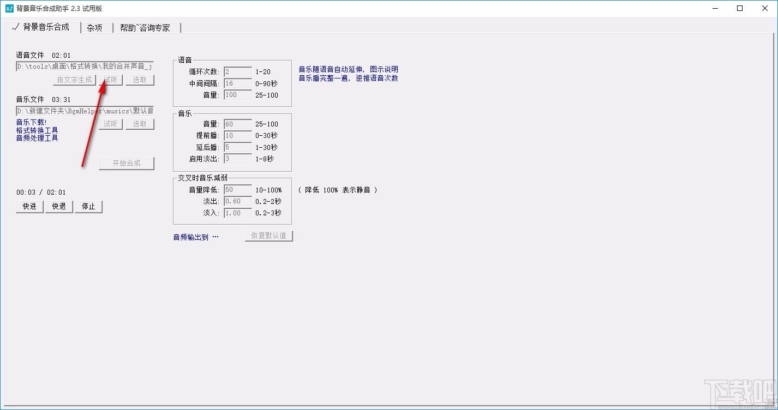
Task: Click the 由文字生成 button
Action: [x=75, y=80]
